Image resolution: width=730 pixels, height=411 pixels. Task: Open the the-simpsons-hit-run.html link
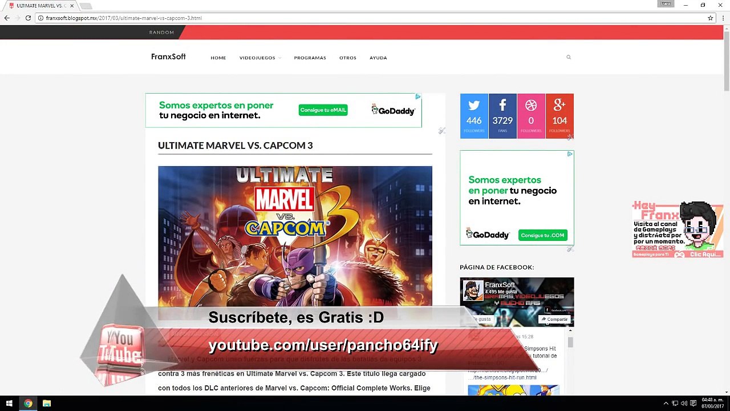pyautogui.click(x=502, y=377)
